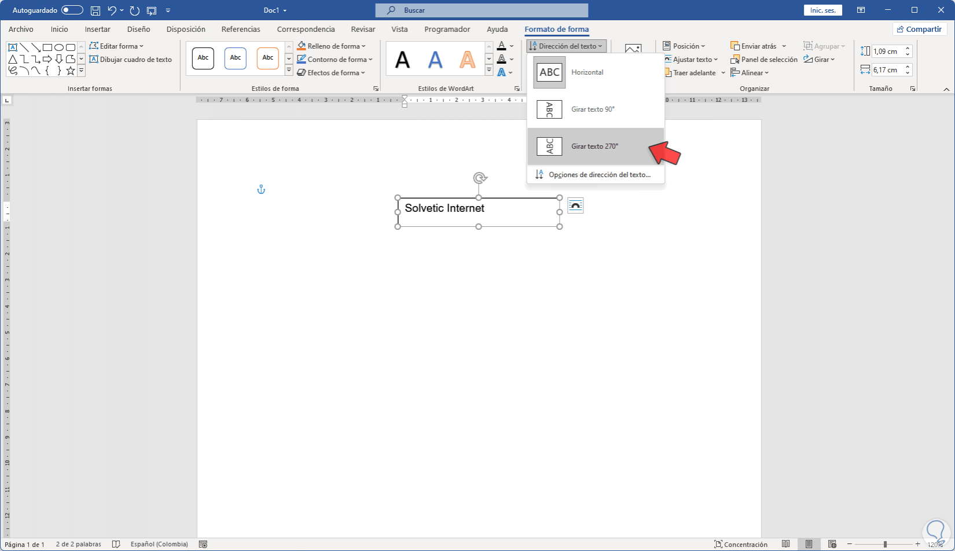Open the Contorno de forma dropdown
The height and width of the screenshot is (551, 955).
[x=335, y=60]
